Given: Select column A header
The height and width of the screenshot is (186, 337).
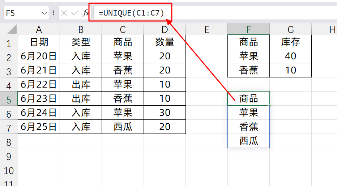Looking at the screenshot, I should click(39, 29).
